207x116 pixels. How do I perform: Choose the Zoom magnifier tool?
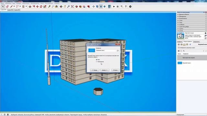(68, 6)
